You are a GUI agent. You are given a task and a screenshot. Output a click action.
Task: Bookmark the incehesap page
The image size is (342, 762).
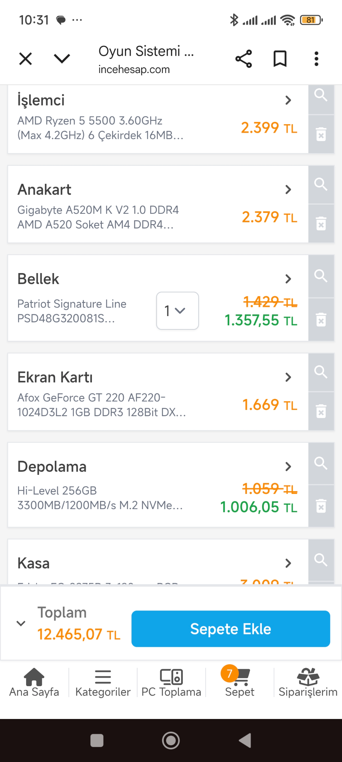coord(280,59)
